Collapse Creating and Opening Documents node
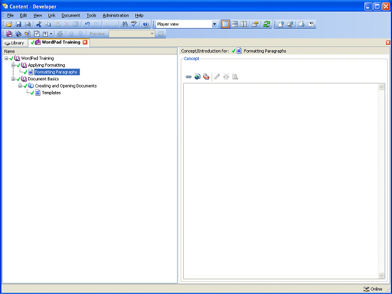 [20, 86]
